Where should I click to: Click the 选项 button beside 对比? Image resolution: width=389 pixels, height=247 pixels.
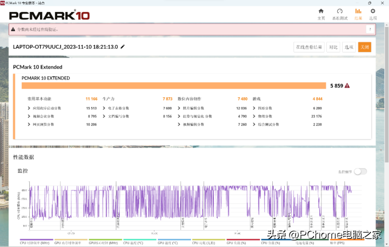click(x=349, y=47)
